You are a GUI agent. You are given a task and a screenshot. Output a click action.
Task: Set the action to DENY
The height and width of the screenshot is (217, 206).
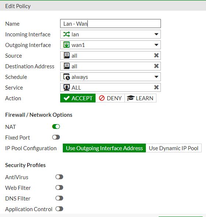(x=110, y=98)
